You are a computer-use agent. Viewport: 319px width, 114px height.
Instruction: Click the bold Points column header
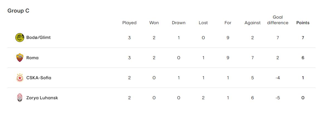pyautogui.click(x=303, y=23)
